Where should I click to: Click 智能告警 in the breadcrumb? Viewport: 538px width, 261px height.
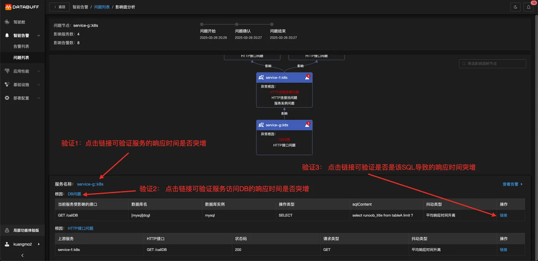80,7
